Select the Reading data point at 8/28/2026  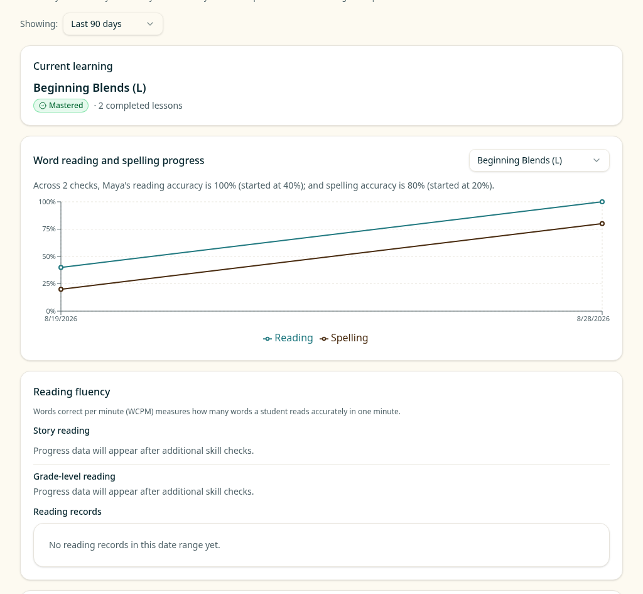point(602,202)
